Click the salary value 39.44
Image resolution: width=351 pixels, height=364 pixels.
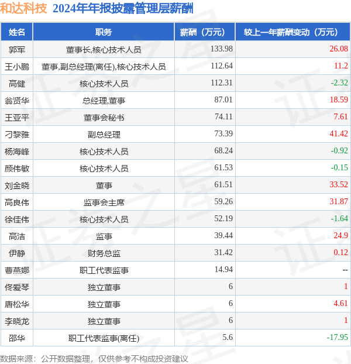coord(223,235)
